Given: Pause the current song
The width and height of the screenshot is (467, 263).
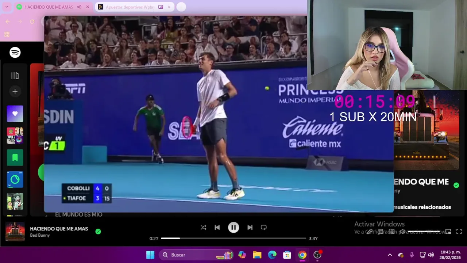Looking at the screenshot, I should click(233, 227).
